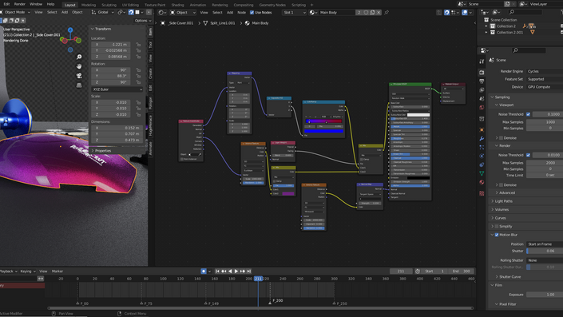
Task: Enable Viewport Denoise checkbox
Action: [502, 138]
